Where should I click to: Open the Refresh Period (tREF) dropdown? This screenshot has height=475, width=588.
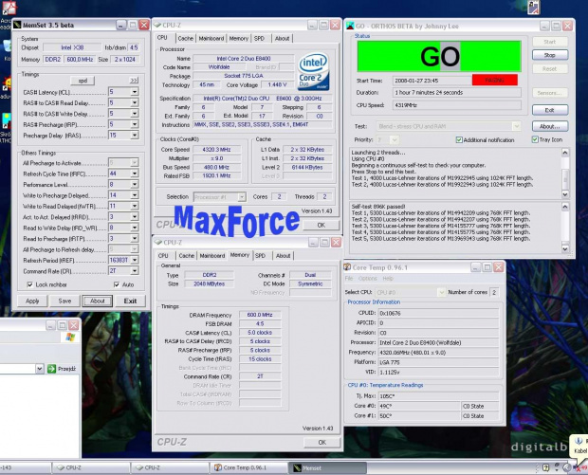(x=135, y=260)
